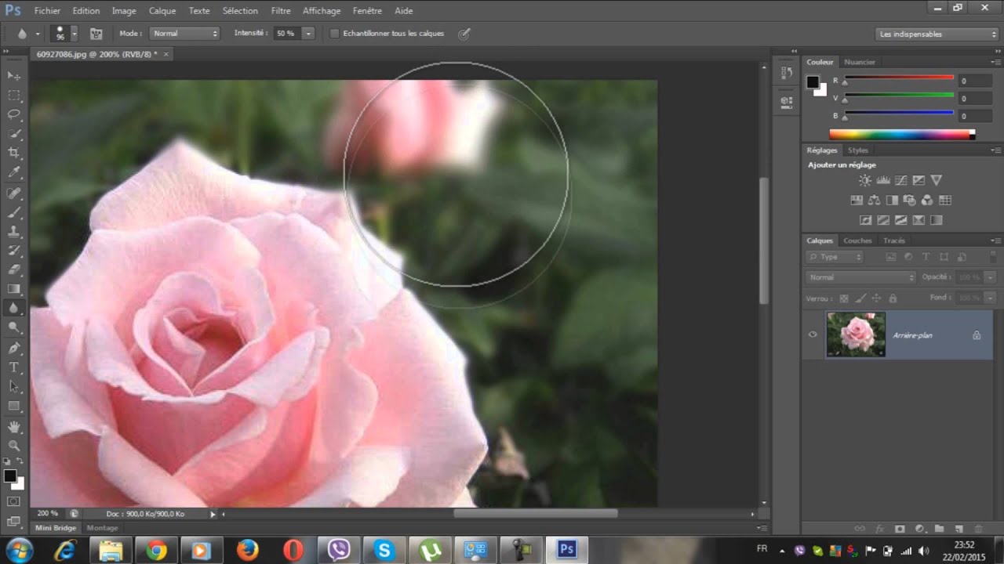Select the Eyedropper tool

click(14, 172)
